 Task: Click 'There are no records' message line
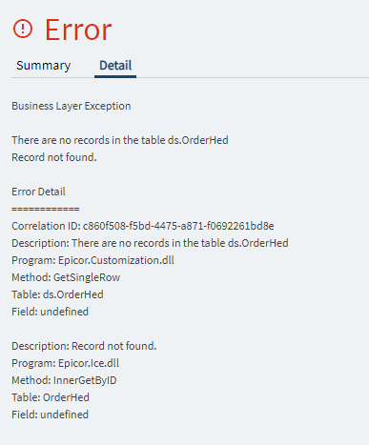click(120, 140)
